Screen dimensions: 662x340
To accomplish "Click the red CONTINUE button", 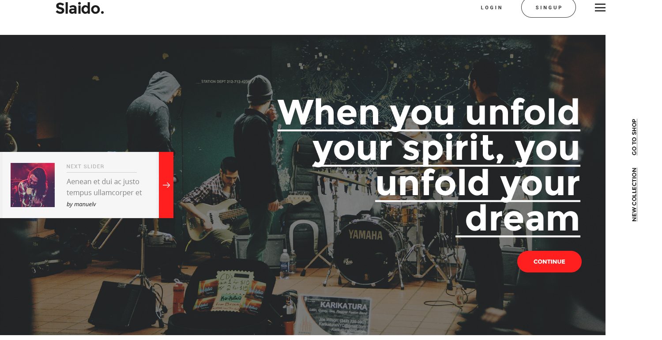I will coord(549,261).
